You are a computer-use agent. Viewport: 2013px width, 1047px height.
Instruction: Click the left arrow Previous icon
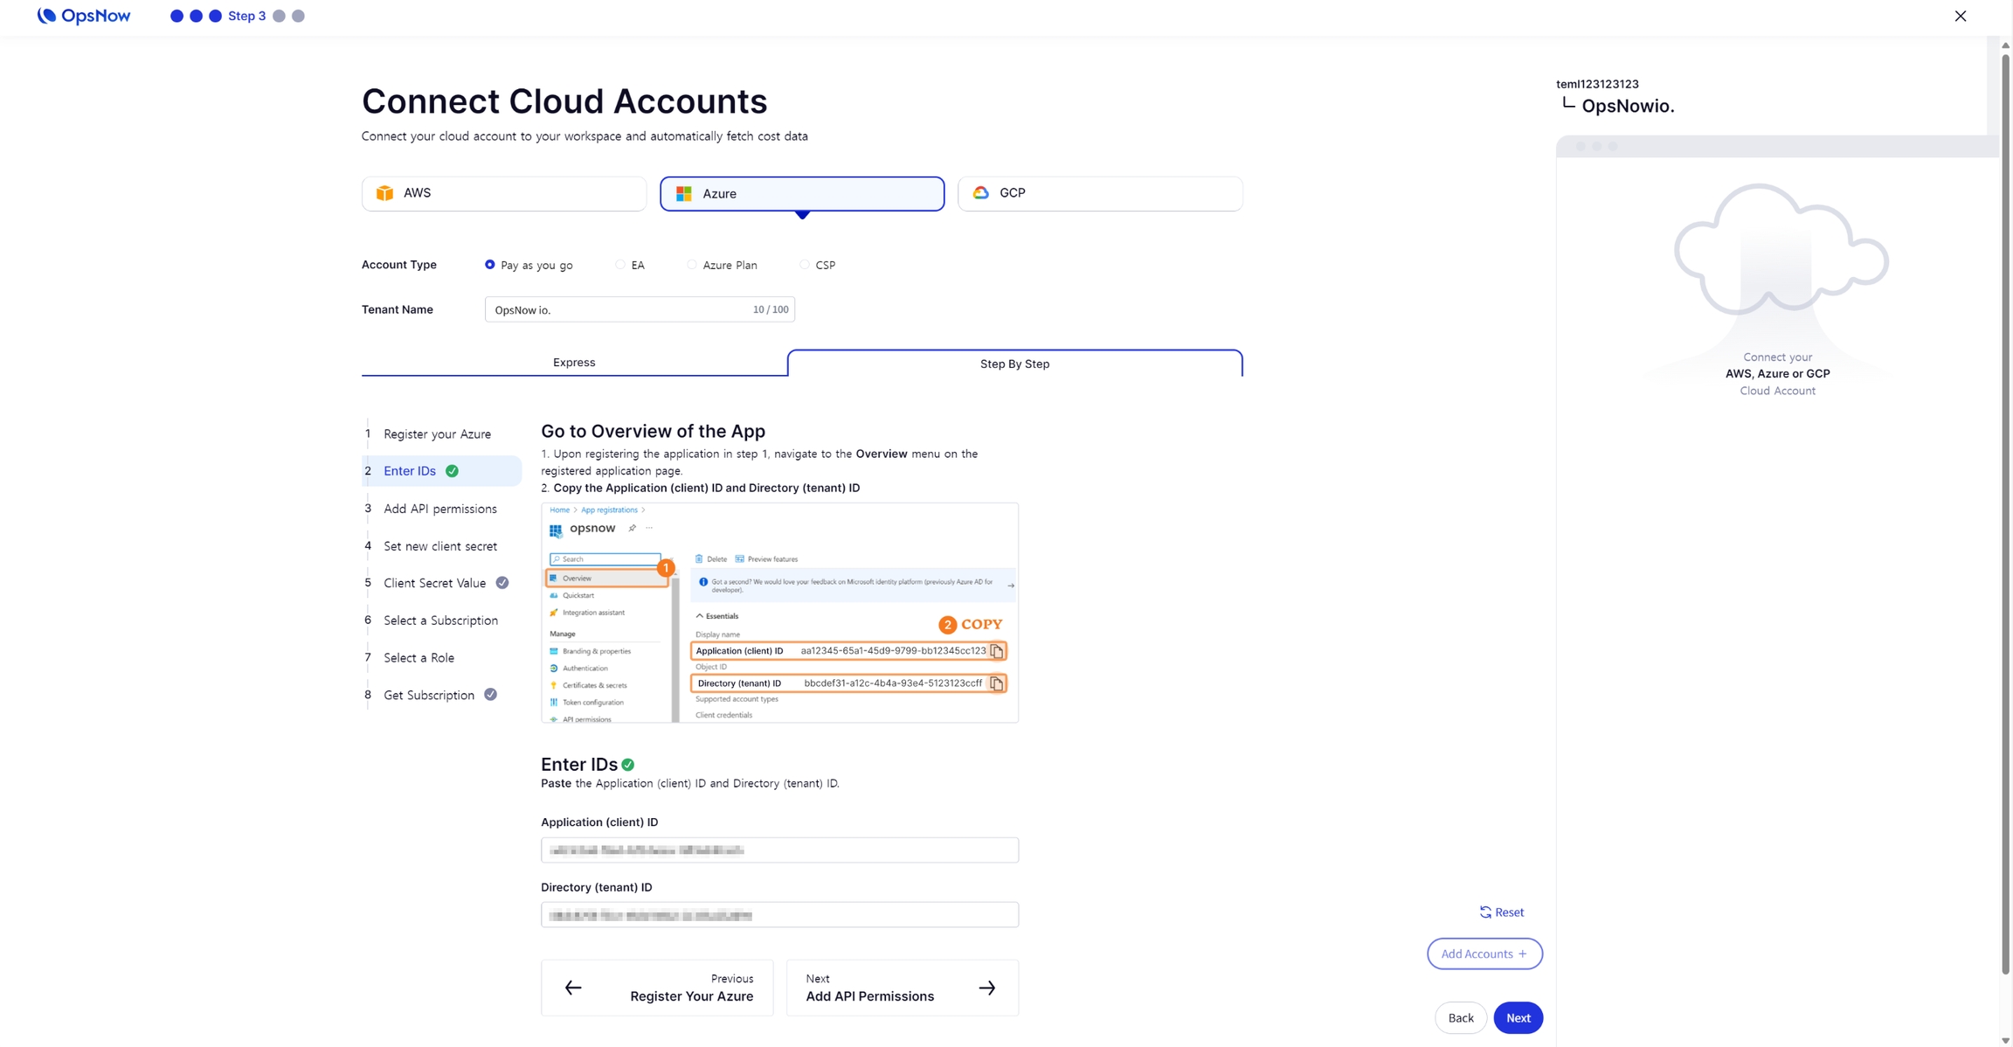[573, 988]
